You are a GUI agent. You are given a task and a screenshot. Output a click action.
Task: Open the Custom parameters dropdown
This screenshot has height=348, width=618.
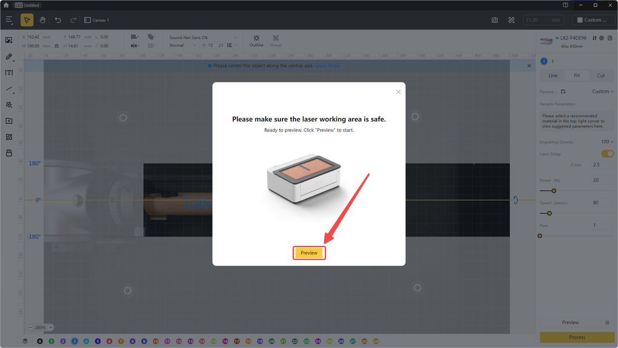[x=603, y=91]
